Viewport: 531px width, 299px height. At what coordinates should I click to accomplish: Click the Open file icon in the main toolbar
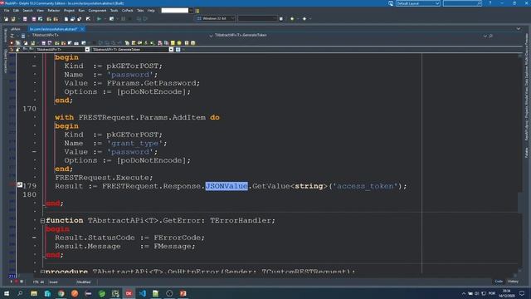pyautogui.click(x=13, y=19)
